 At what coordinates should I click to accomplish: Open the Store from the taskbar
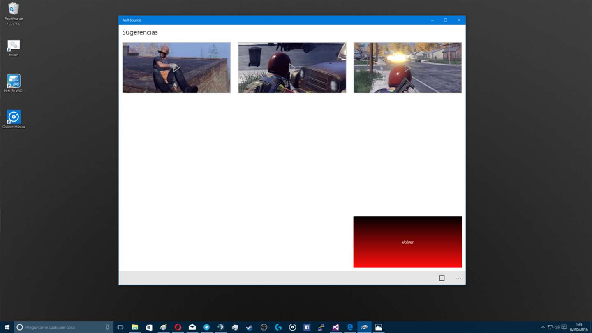click(x=149, y=327)
